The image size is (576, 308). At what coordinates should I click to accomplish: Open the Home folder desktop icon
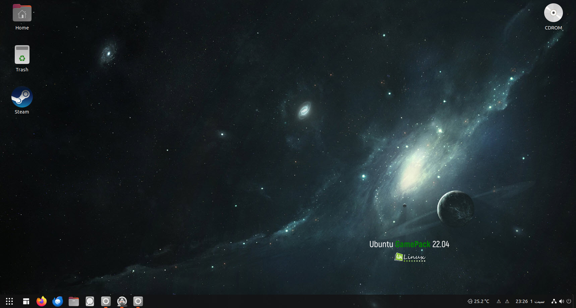[x=22, y=13]
